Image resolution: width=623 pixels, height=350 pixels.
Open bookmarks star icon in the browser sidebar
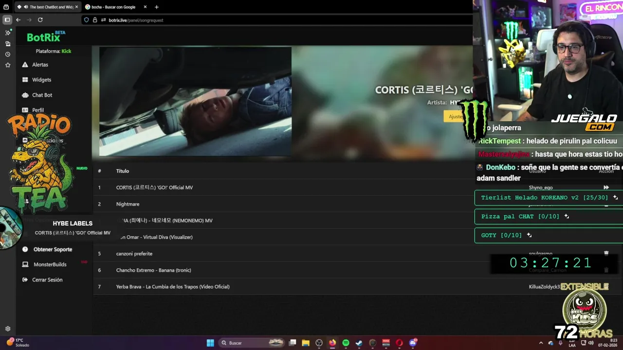pos(8,65)
